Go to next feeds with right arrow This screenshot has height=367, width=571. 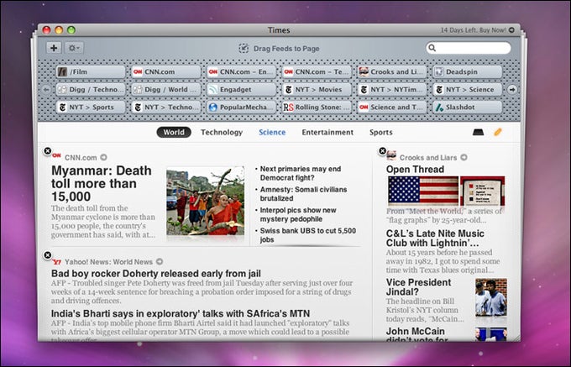512,90
